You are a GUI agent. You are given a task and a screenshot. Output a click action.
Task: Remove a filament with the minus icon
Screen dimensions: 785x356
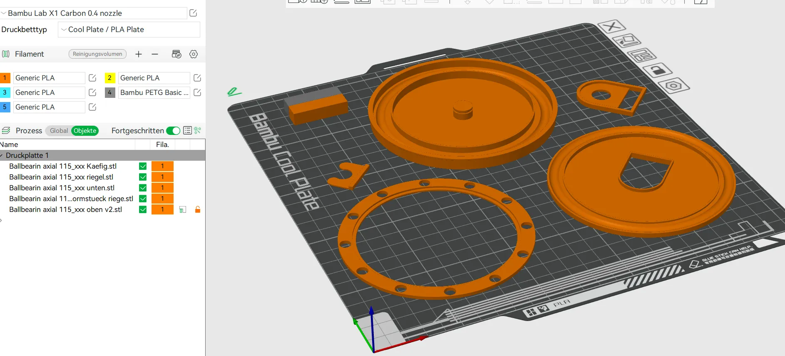coord(155,54)
